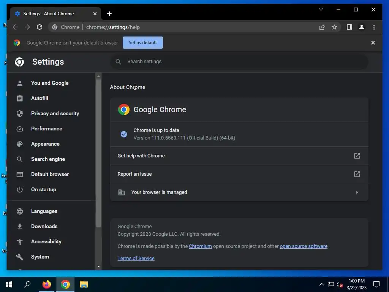Open Downloads settings
This screenshot has width=389, height=292.
44,226
